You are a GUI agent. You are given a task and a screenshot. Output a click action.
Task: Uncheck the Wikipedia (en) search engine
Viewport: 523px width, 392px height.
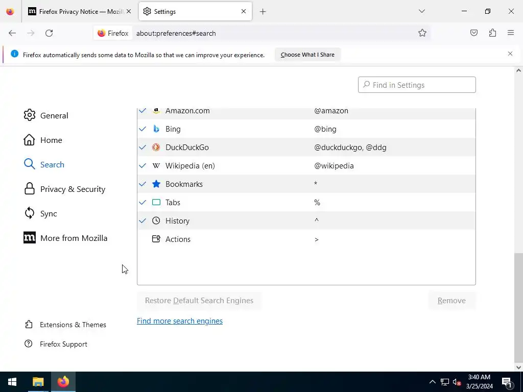[142, 166]
